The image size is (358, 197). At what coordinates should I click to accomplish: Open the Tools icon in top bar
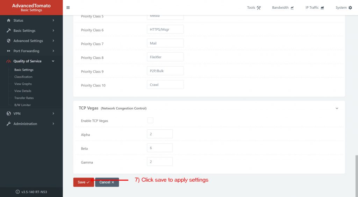click(x=259, y=8)
